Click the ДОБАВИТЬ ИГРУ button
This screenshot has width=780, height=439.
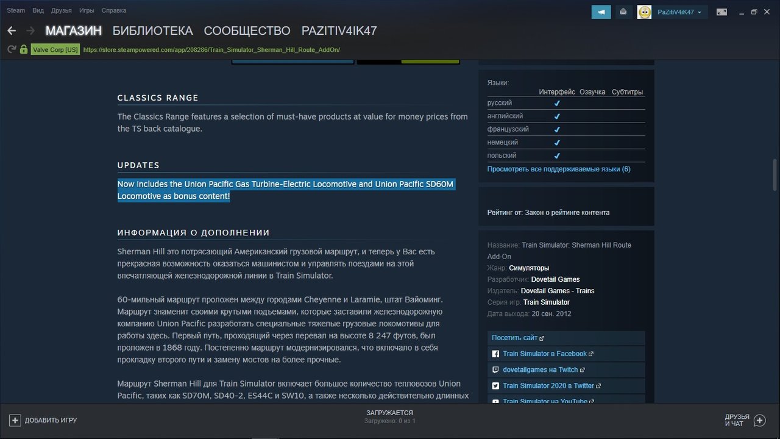pos(43,420)
